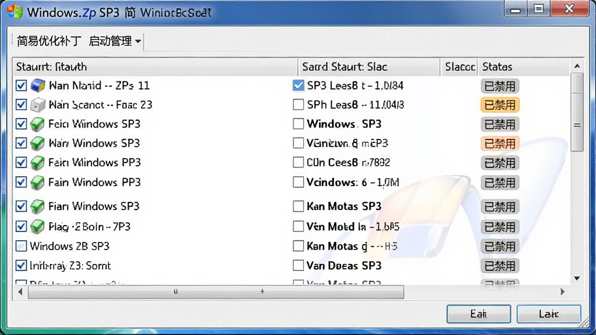Click 已禁用 status of right 'Windows. SP3' row
The height and width of the screenshot is (335, 596).
500,124
